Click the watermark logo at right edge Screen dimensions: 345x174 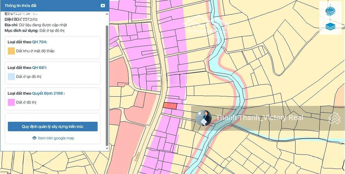[334, 118]
